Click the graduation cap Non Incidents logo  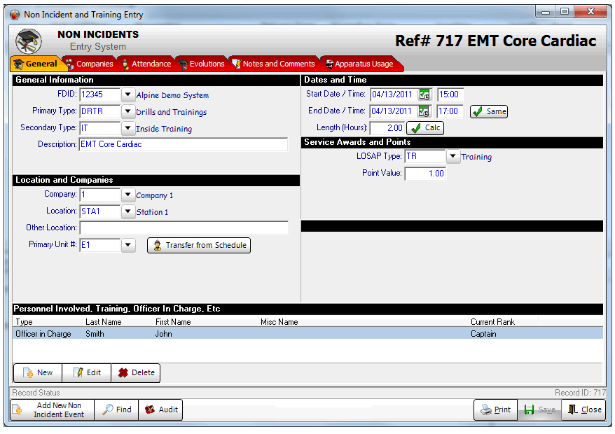click(x=29, y=39)
